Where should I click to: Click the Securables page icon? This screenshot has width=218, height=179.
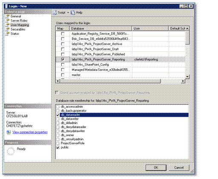pos(7,29)
